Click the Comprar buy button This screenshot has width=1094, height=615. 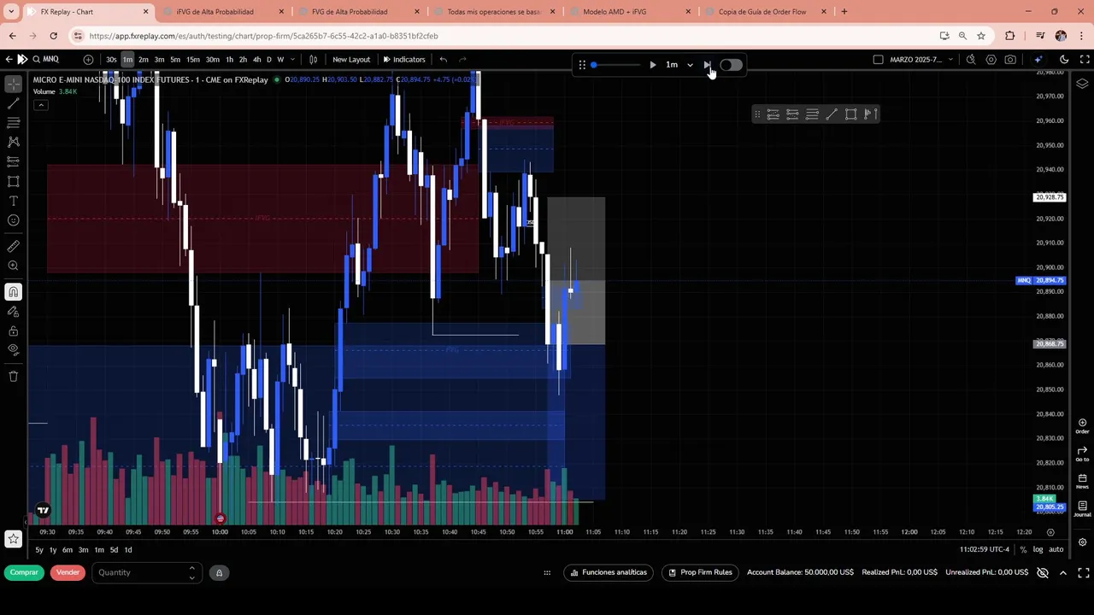pyautogui.click(x=24, y=572)
